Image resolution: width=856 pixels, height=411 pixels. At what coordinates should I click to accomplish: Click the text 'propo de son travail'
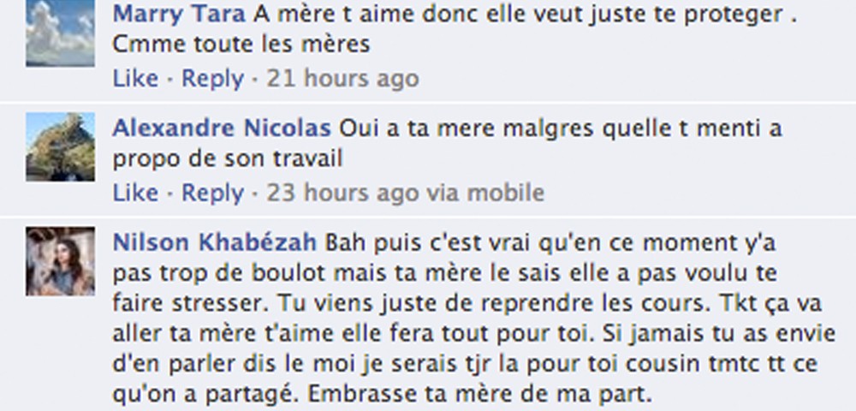(227, 158)
